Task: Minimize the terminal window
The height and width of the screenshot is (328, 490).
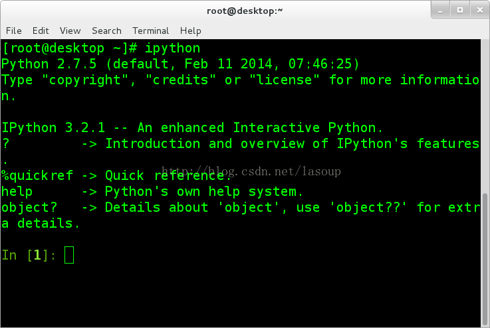Action: click(440, 10)
